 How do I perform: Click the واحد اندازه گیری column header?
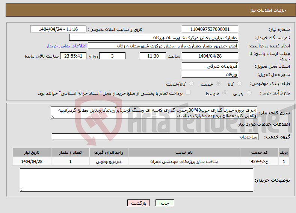point(109,152)
